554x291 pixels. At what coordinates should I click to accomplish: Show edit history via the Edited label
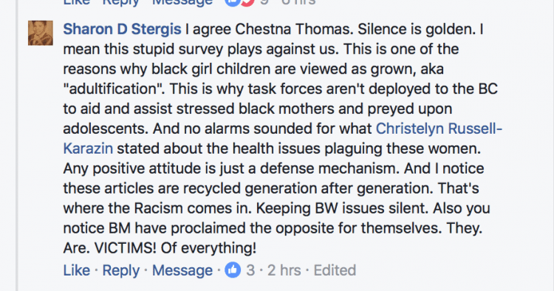(335, 270)
